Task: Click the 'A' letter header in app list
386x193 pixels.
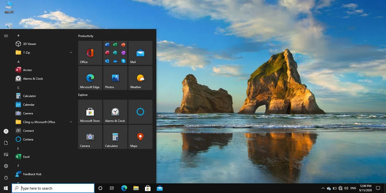Action: pyautogui.click(x=18, y=62)
